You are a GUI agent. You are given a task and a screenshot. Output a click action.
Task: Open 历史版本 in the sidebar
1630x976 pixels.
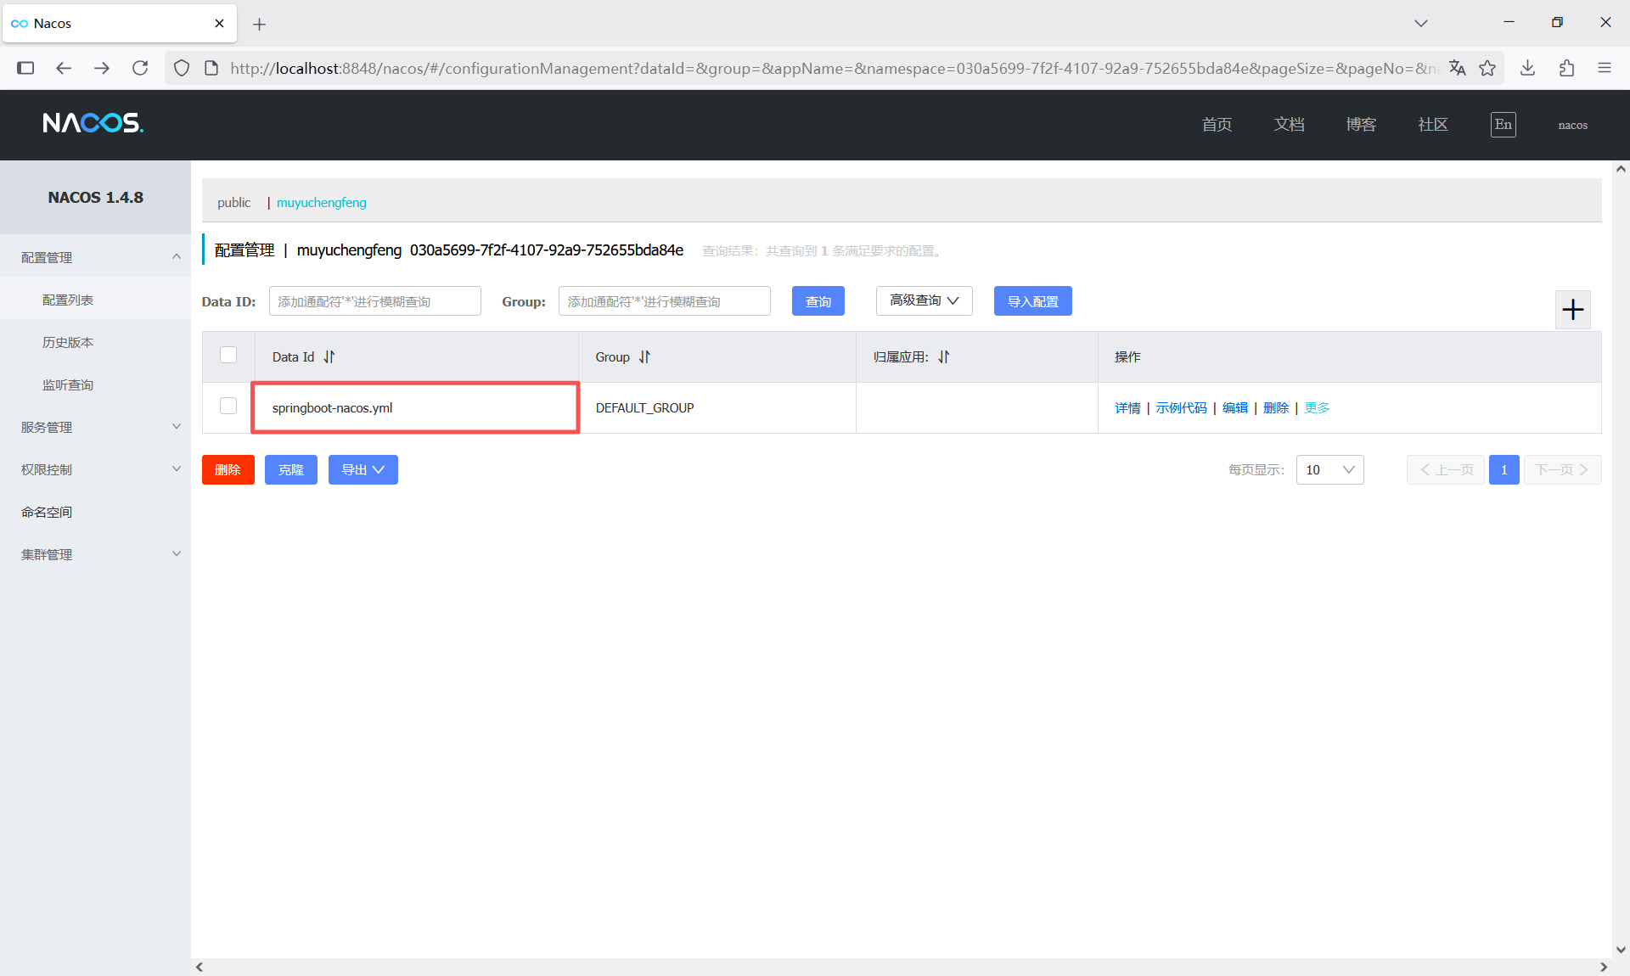68,342
